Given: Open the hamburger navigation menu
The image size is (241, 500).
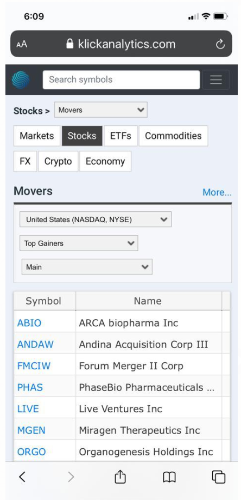Looking at the screenshot, I should (216, 80).
